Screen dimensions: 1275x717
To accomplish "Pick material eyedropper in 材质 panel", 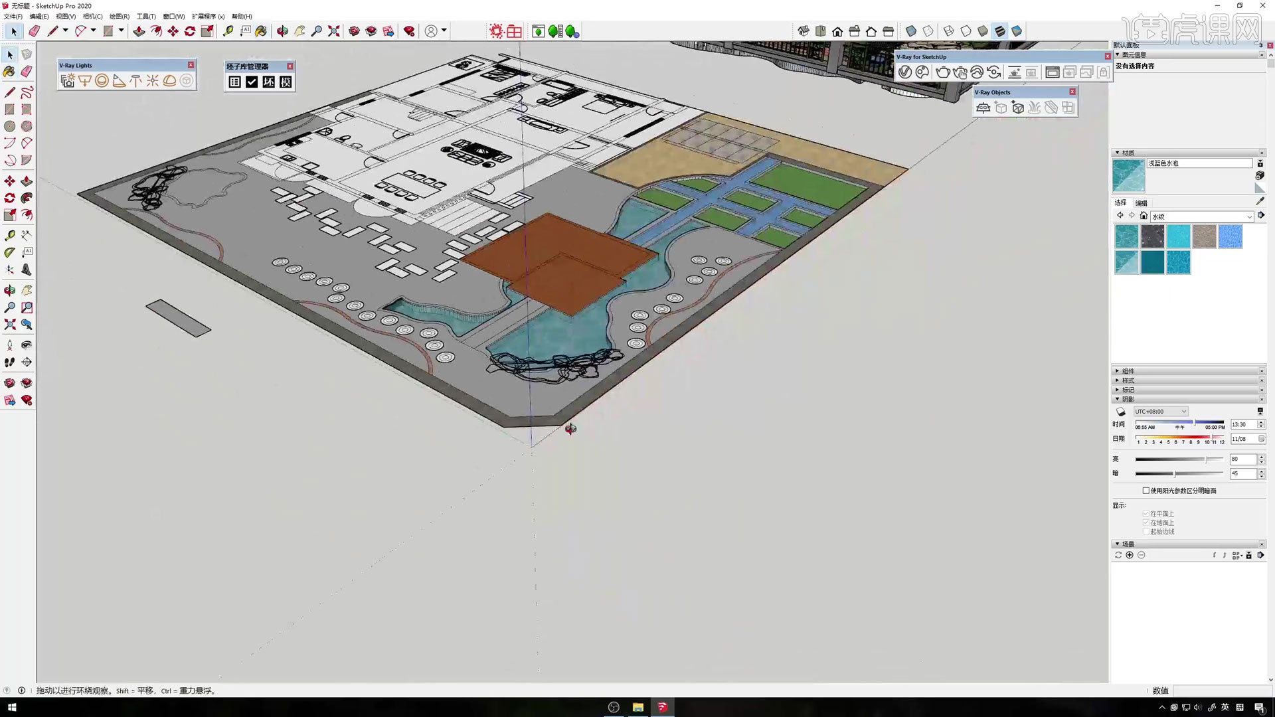I will (x=1260, y=200).
